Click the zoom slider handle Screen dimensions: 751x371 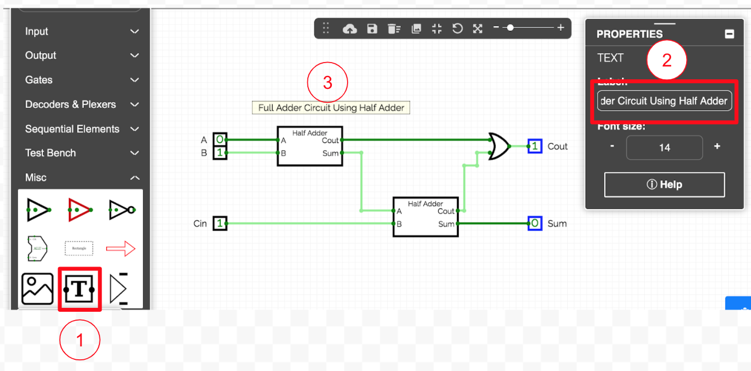point(510,27)
